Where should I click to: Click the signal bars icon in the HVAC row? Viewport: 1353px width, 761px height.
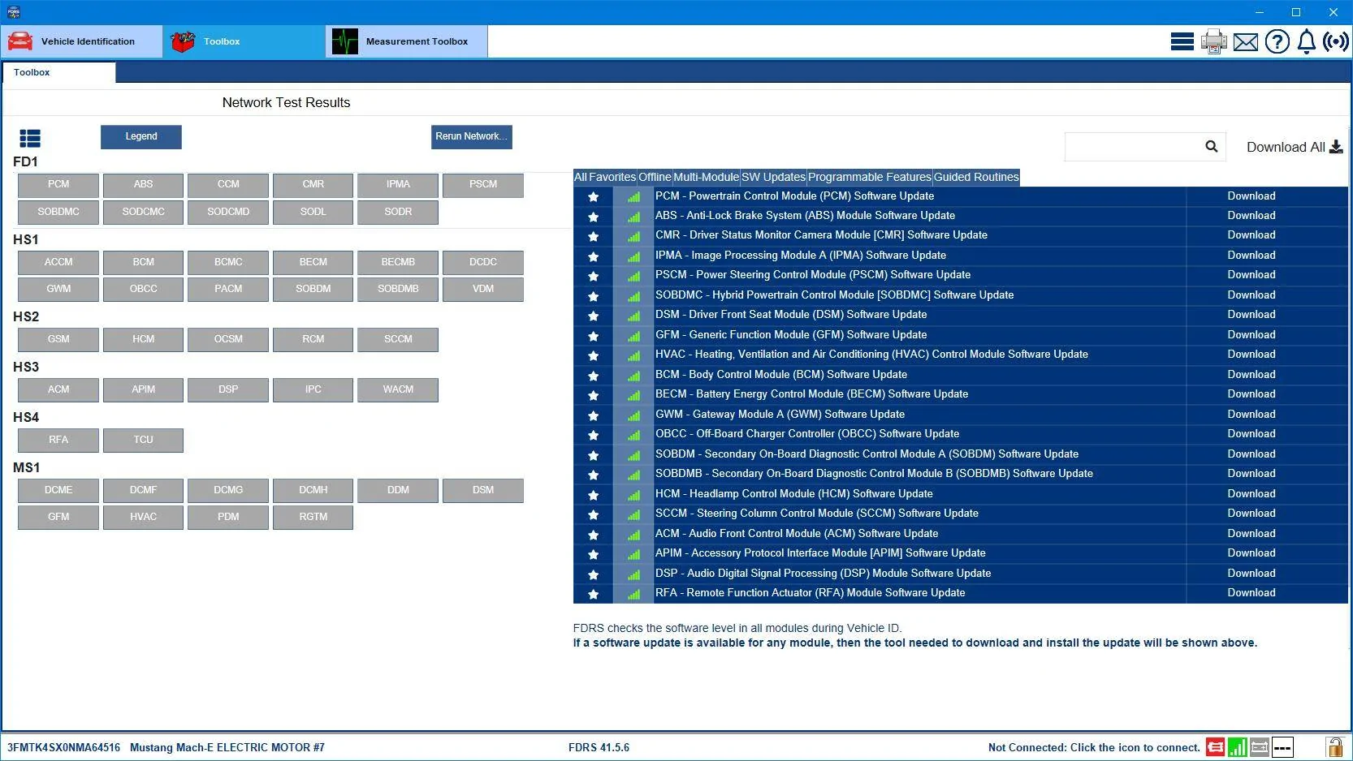click(x=633, y=355)
